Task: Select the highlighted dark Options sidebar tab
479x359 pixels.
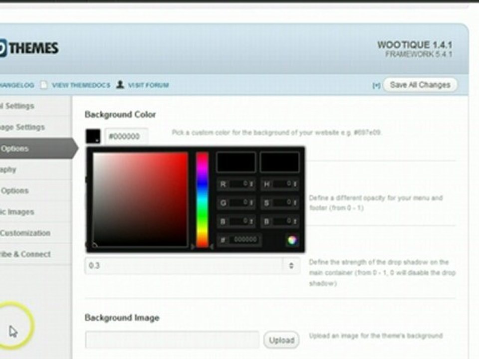Action: tap(38, 149)
